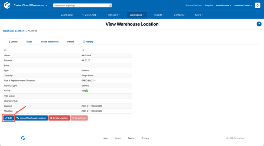Click the Type value General
264x146 pixels.
[x=85, y=70]
